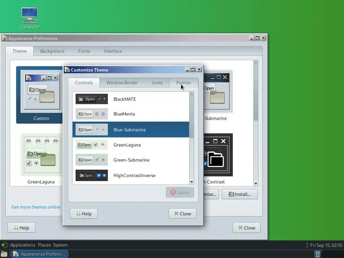344x258 pixels.
Task: Click the 'BlueMenta' list label
Action: click(x=124, y=114)
